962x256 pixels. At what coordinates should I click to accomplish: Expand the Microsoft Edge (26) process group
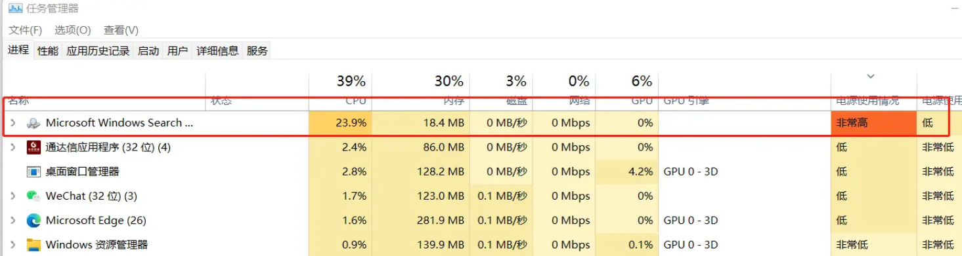click(x=12, y=221)
